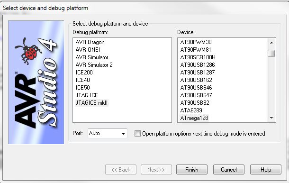Pick AT90USB646 from device list
Image resolution: width=289 pixels, height=183 pixels.
point(196,88)
